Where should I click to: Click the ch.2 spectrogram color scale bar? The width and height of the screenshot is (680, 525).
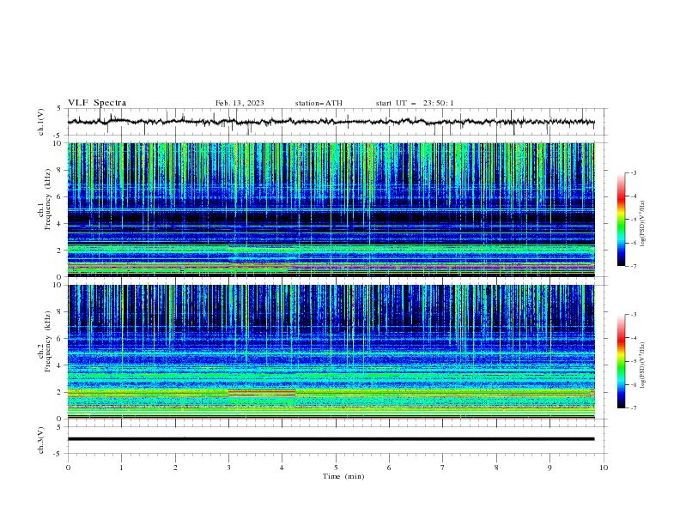[621, 361]
